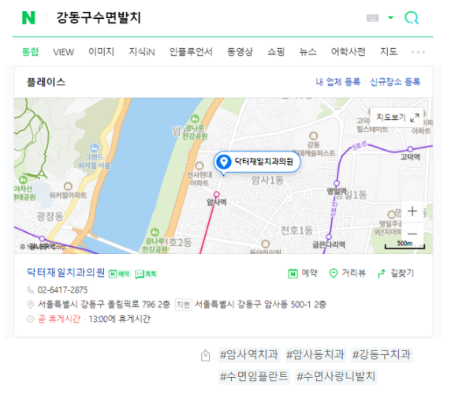
Task: Click the 신규장소 등록 link
Action: (395, 82)
